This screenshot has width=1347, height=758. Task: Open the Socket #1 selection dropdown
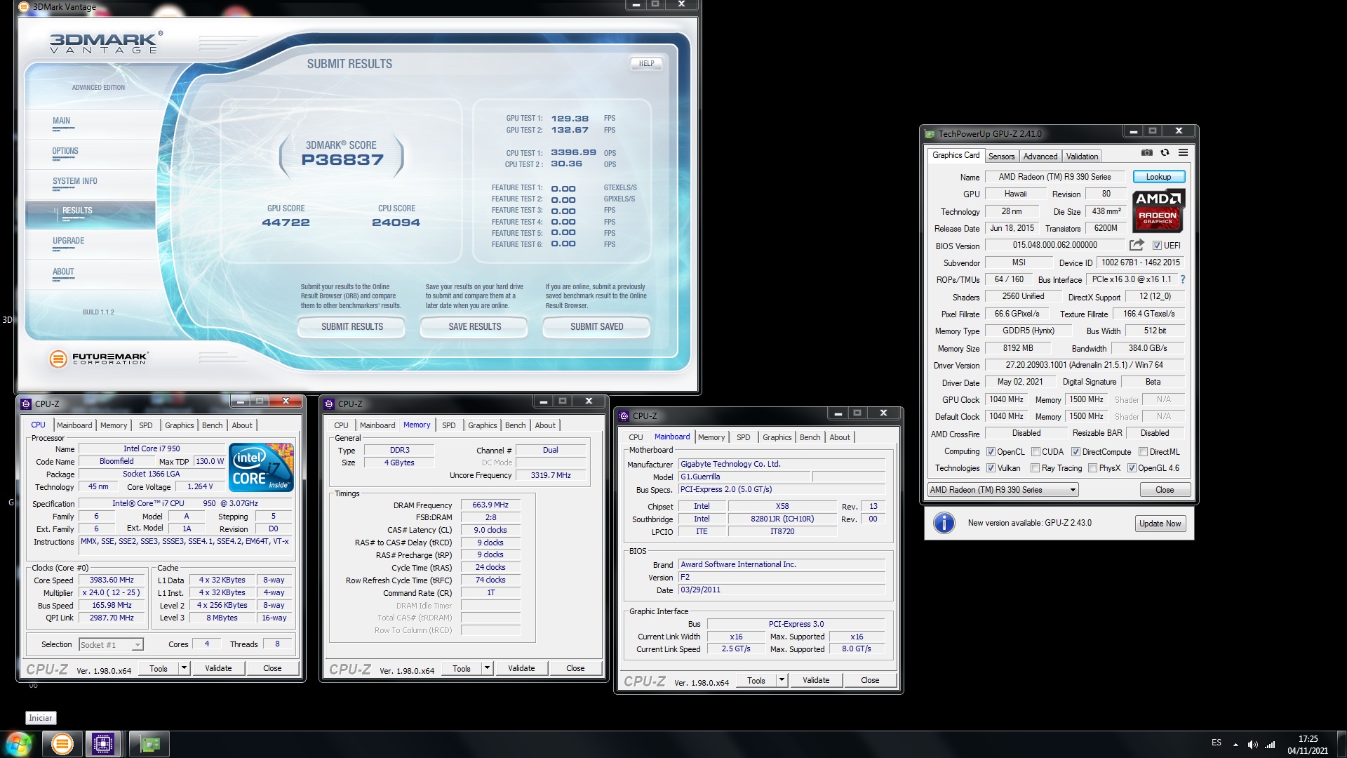pos(111,644)
